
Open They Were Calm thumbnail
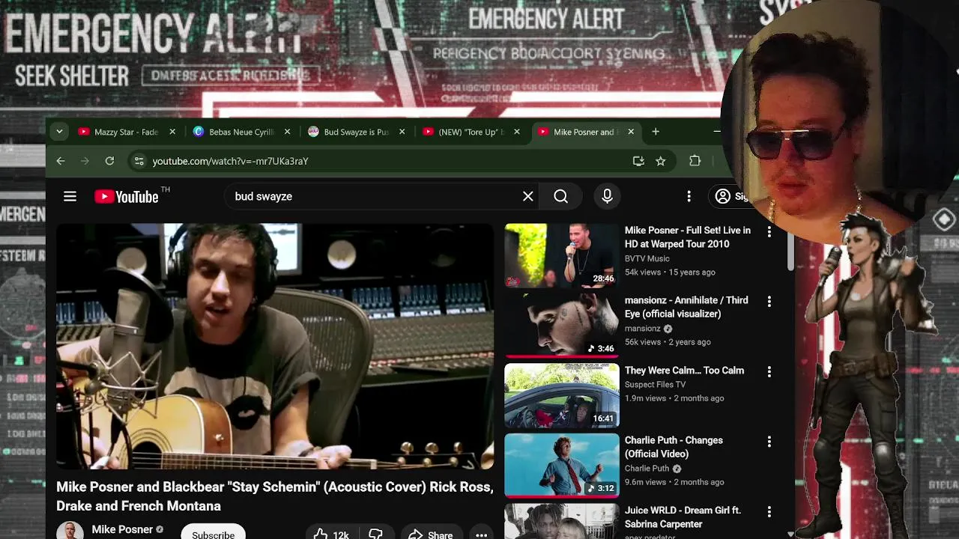point(562,395)
